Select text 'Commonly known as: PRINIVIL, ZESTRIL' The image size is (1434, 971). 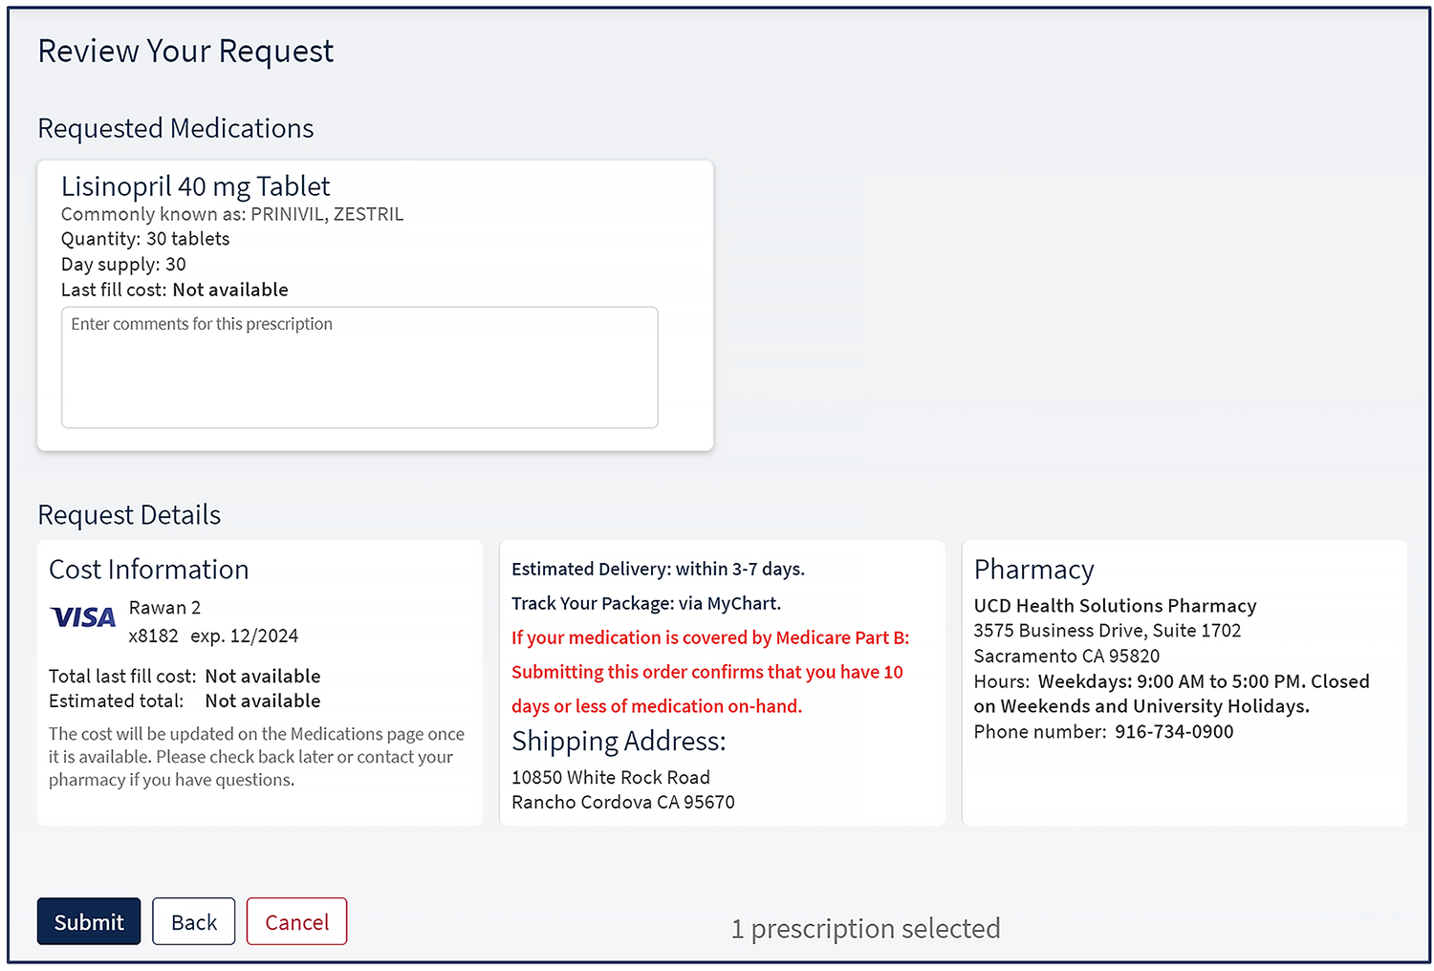[232, 214]
